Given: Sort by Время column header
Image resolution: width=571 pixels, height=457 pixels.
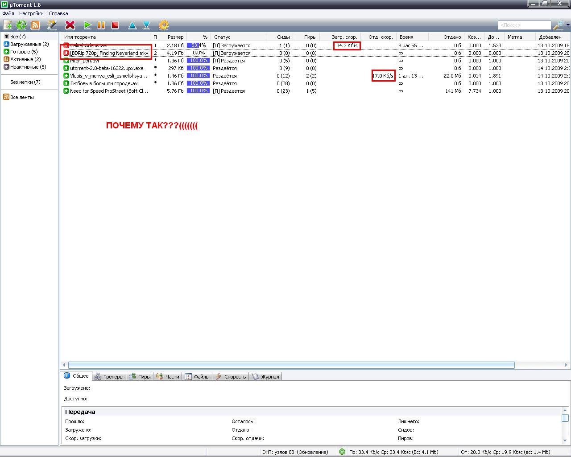Looking at the screenshot, I should 413,37.
